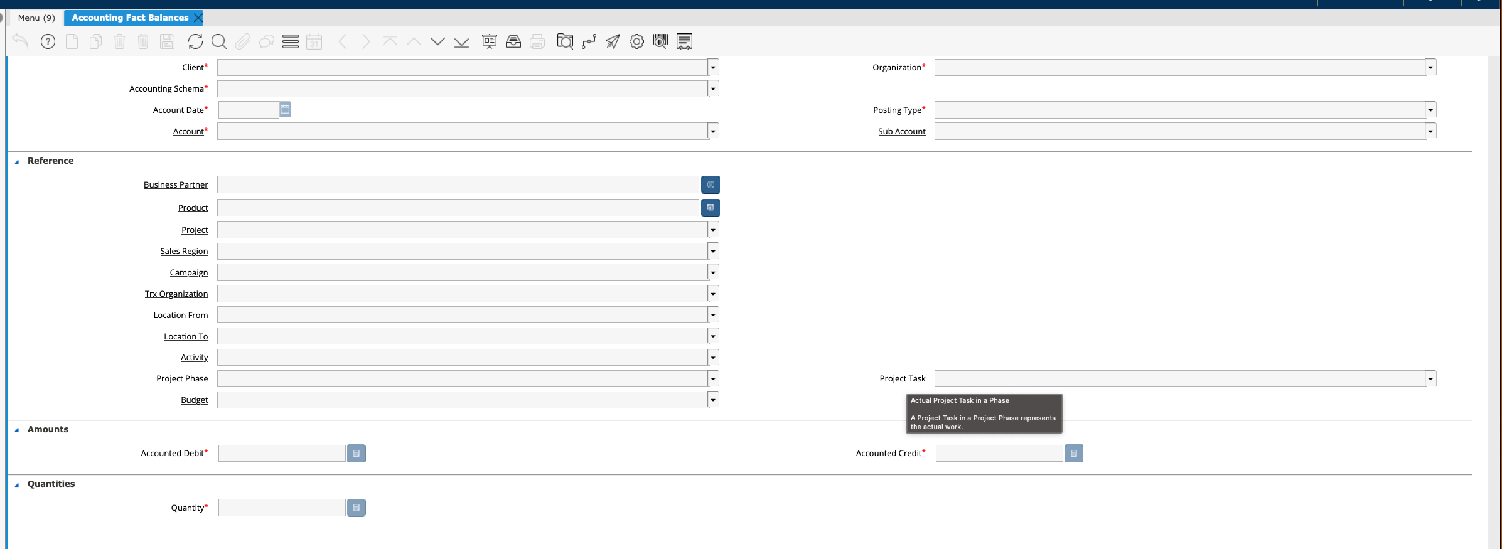Viewport: 1502px width, 549px height.
Task: Collapse the Quantities section
Action: [x=17, y=484]
